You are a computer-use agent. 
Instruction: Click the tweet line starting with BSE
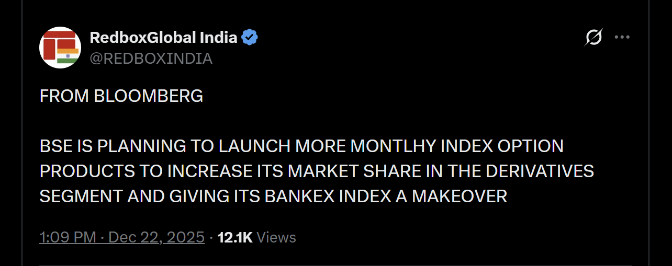301,146
